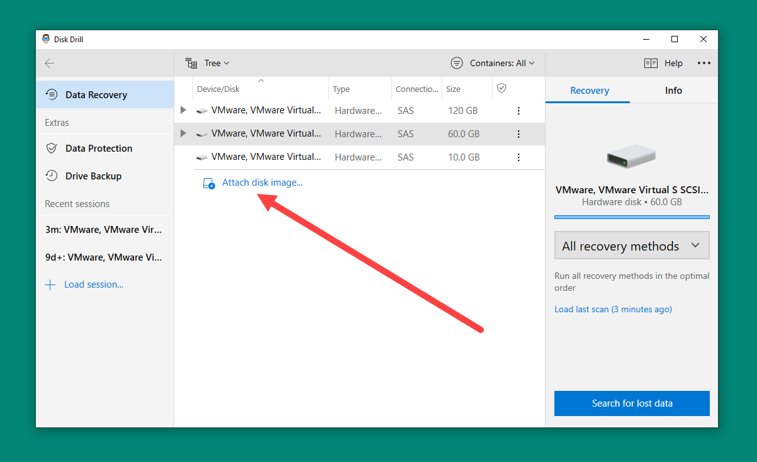Viewport: 757px width, 462px height.
Task: Open the Tree view dropdown
Action: click(217, 63)
